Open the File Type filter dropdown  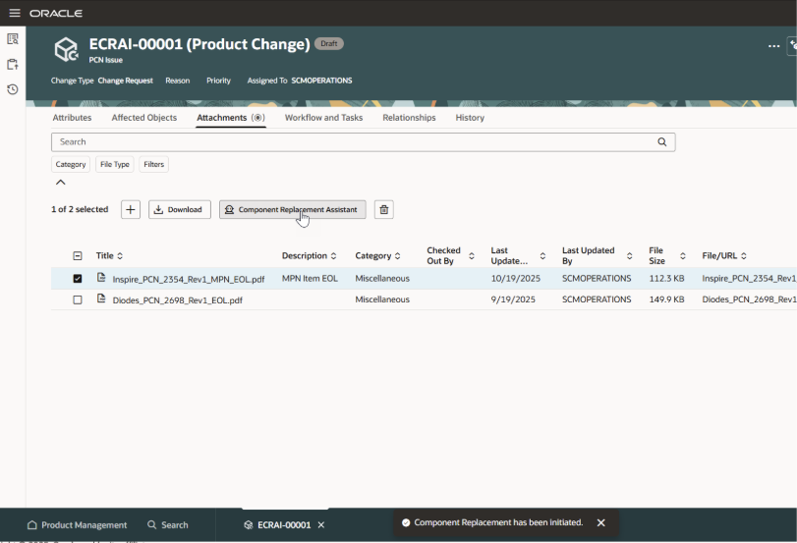tap(115, 164)
